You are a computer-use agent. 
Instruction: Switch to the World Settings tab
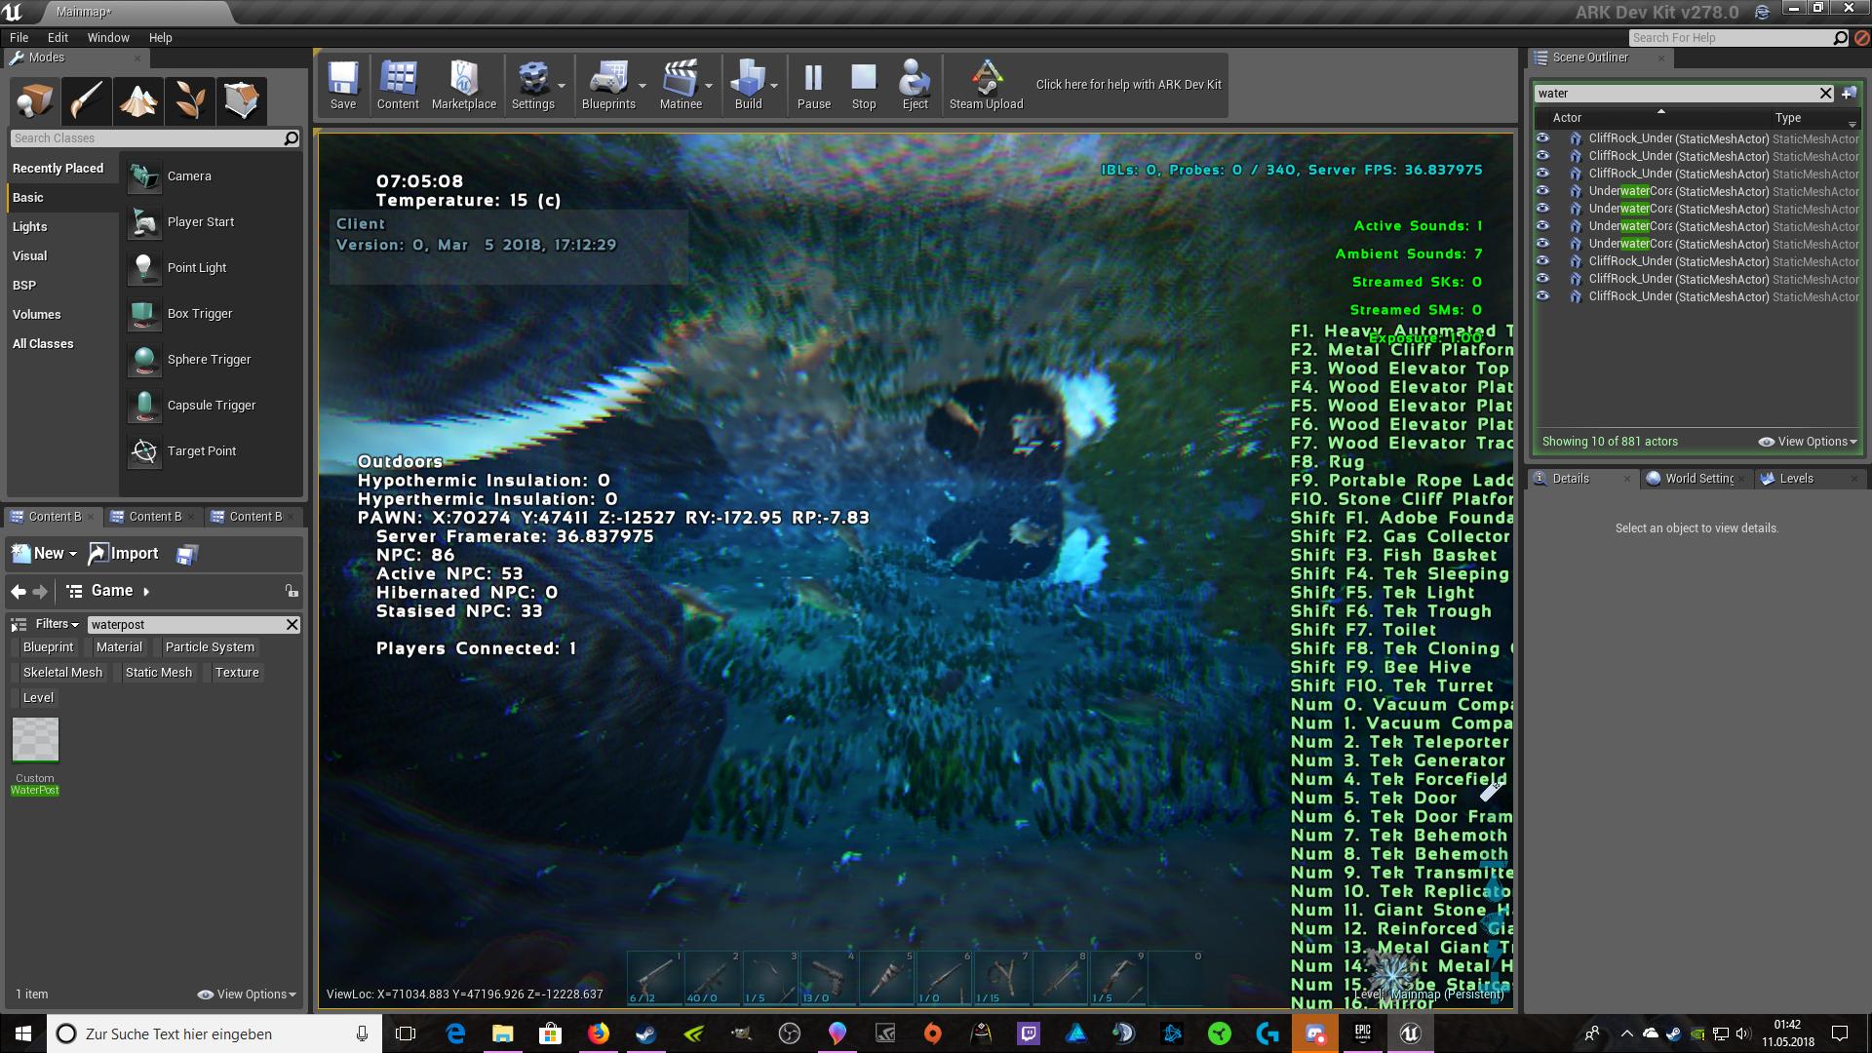(x=1697, y=479)
